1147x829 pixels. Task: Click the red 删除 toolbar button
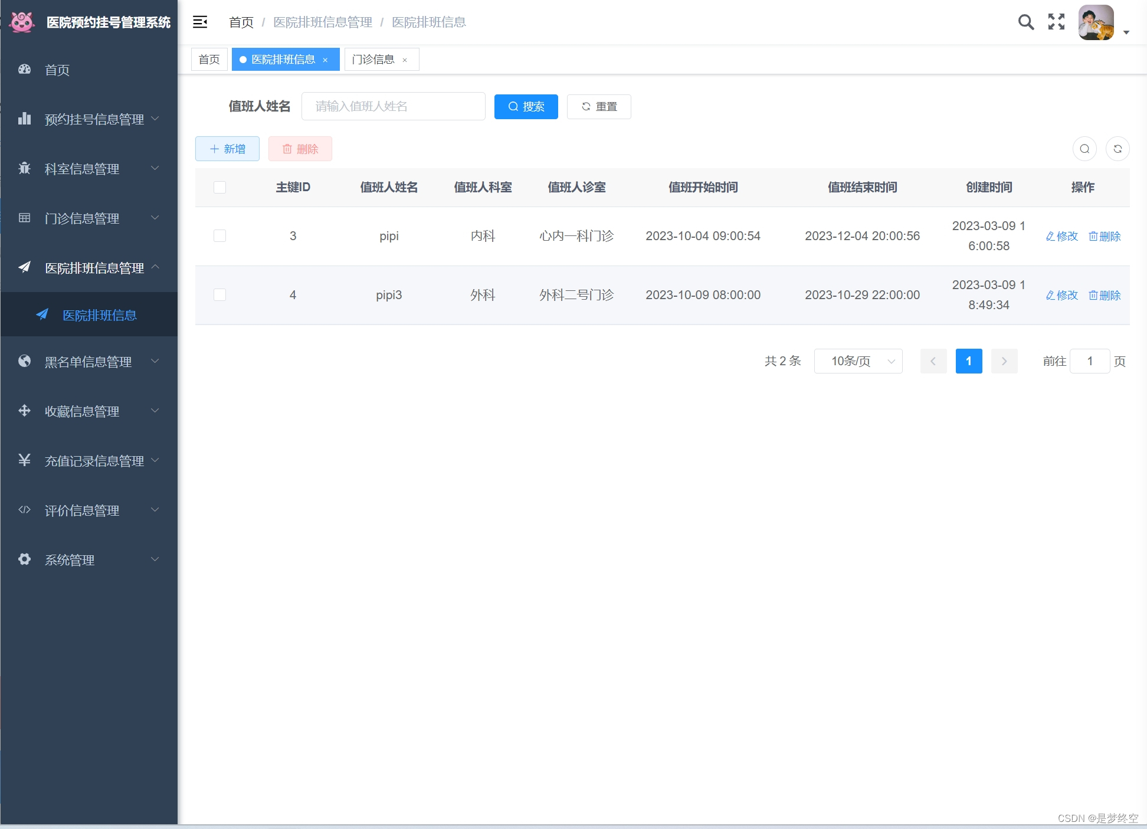click(x=300, y=149)
